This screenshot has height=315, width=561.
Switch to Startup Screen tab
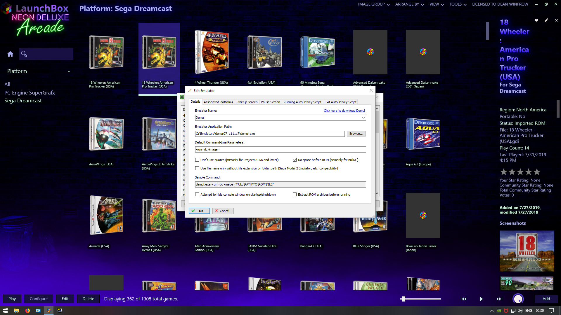tap(247, 102)
